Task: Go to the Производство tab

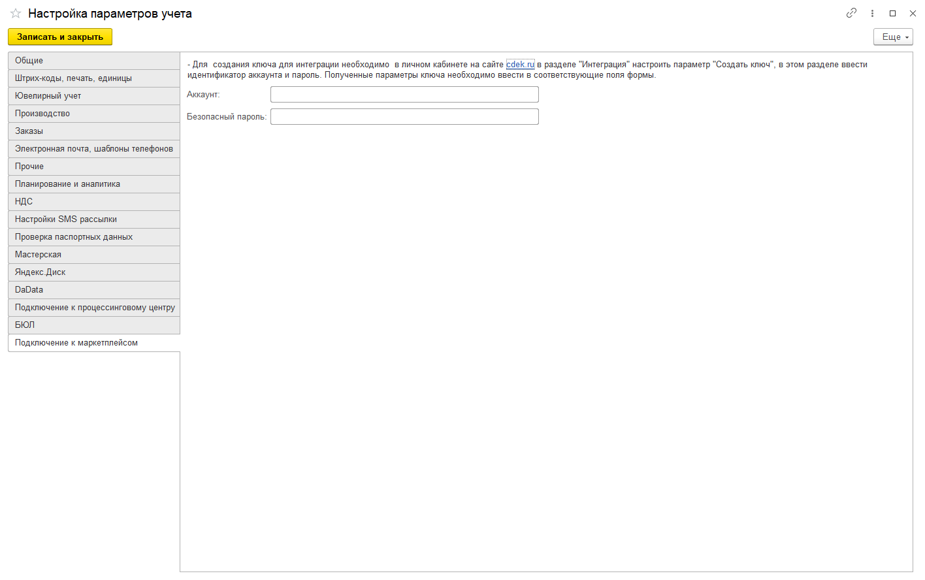Action: coord(94,114)
